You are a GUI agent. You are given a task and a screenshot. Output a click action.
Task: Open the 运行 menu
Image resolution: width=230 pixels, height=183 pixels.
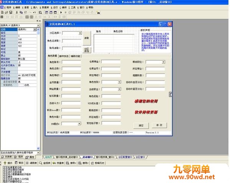point(54,7)
